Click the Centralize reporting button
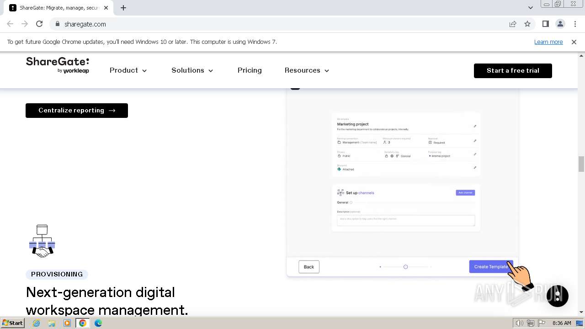This screenshot has width=585, height=329. click(x=77, y=111)
